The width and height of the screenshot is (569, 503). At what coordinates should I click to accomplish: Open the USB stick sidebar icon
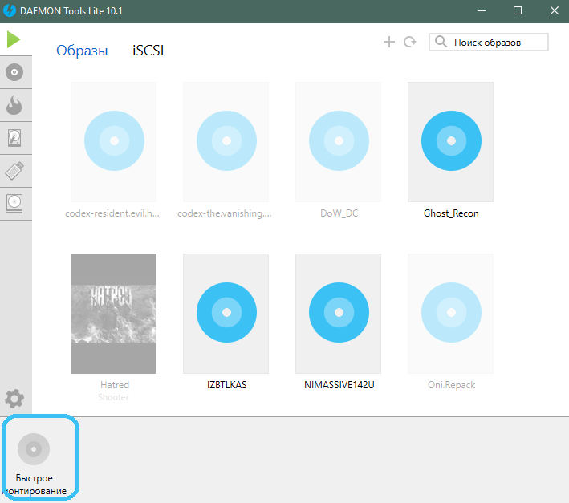coord(14,170)
